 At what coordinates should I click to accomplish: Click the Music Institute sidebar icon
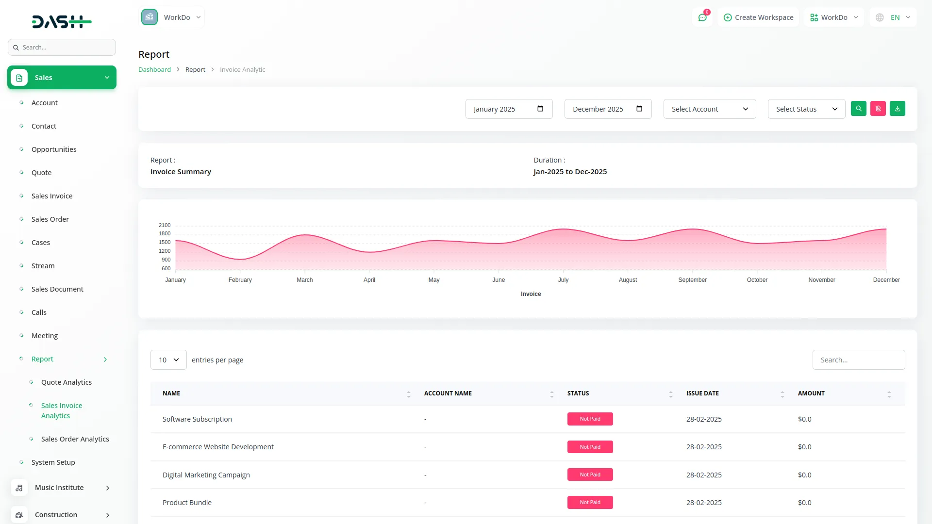click(x=19, y=488)
